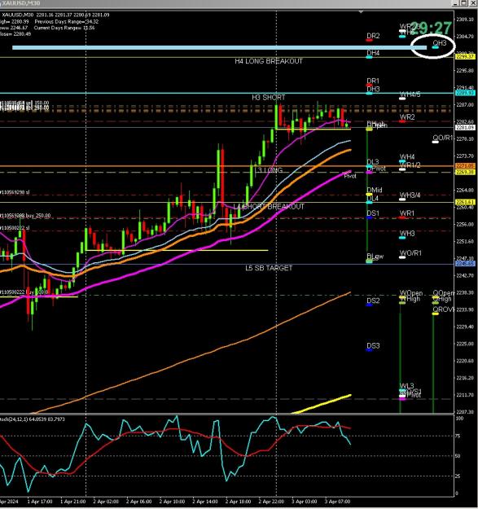Screen dimensions: 478x509
Task: Click the WL3 weekly label
Action: 406,386
